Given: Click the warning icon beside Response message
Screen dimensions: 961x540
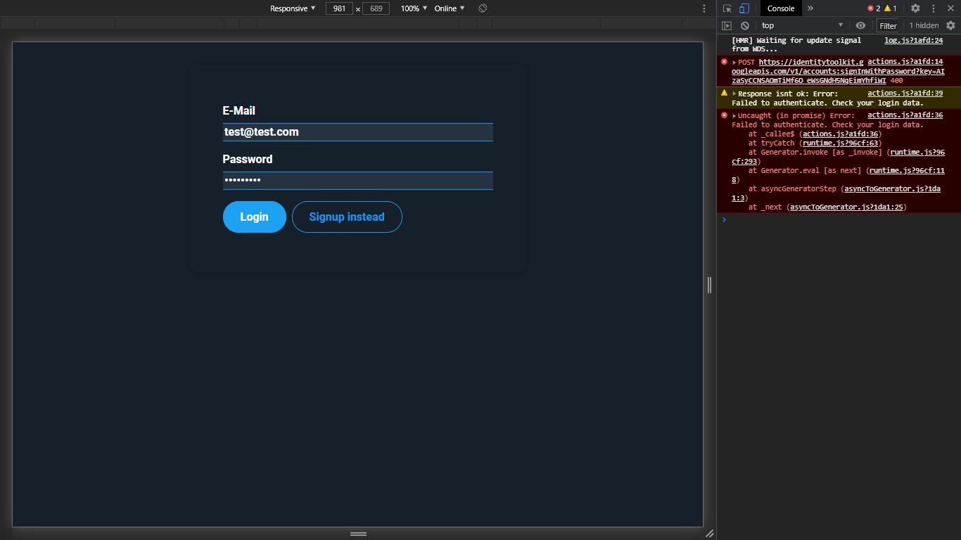Looking at the screenshot, I should point(724,93).
